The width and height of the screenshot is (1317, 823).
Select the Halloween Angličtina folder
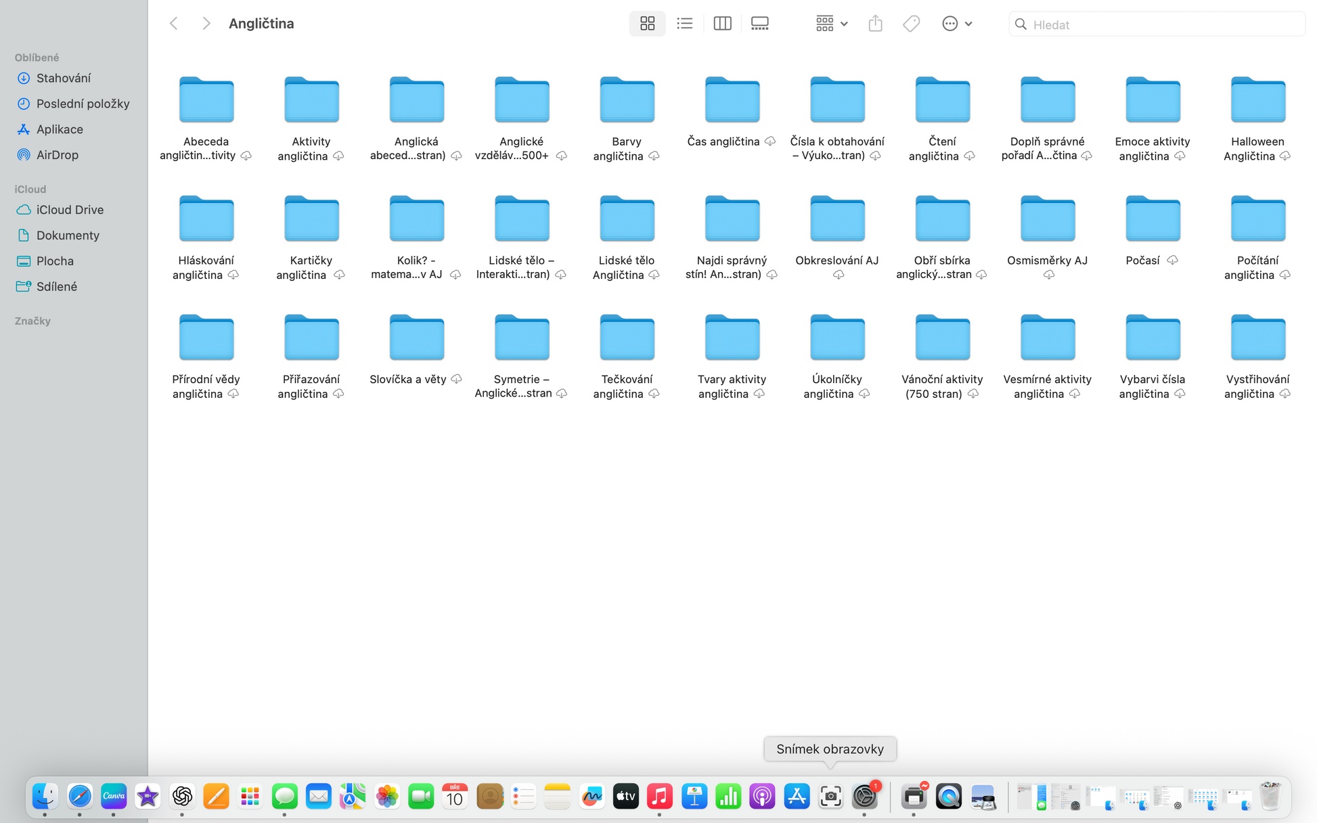tap(1257, 100)
